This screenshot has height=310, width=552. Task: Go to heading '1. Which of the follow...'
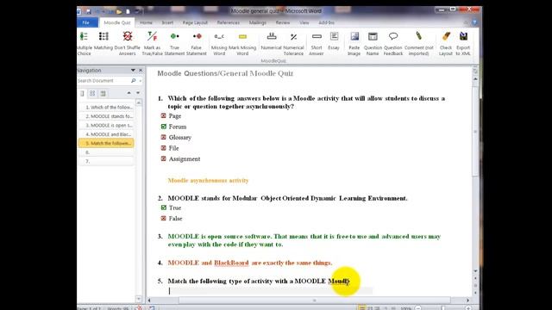(106, 107)
